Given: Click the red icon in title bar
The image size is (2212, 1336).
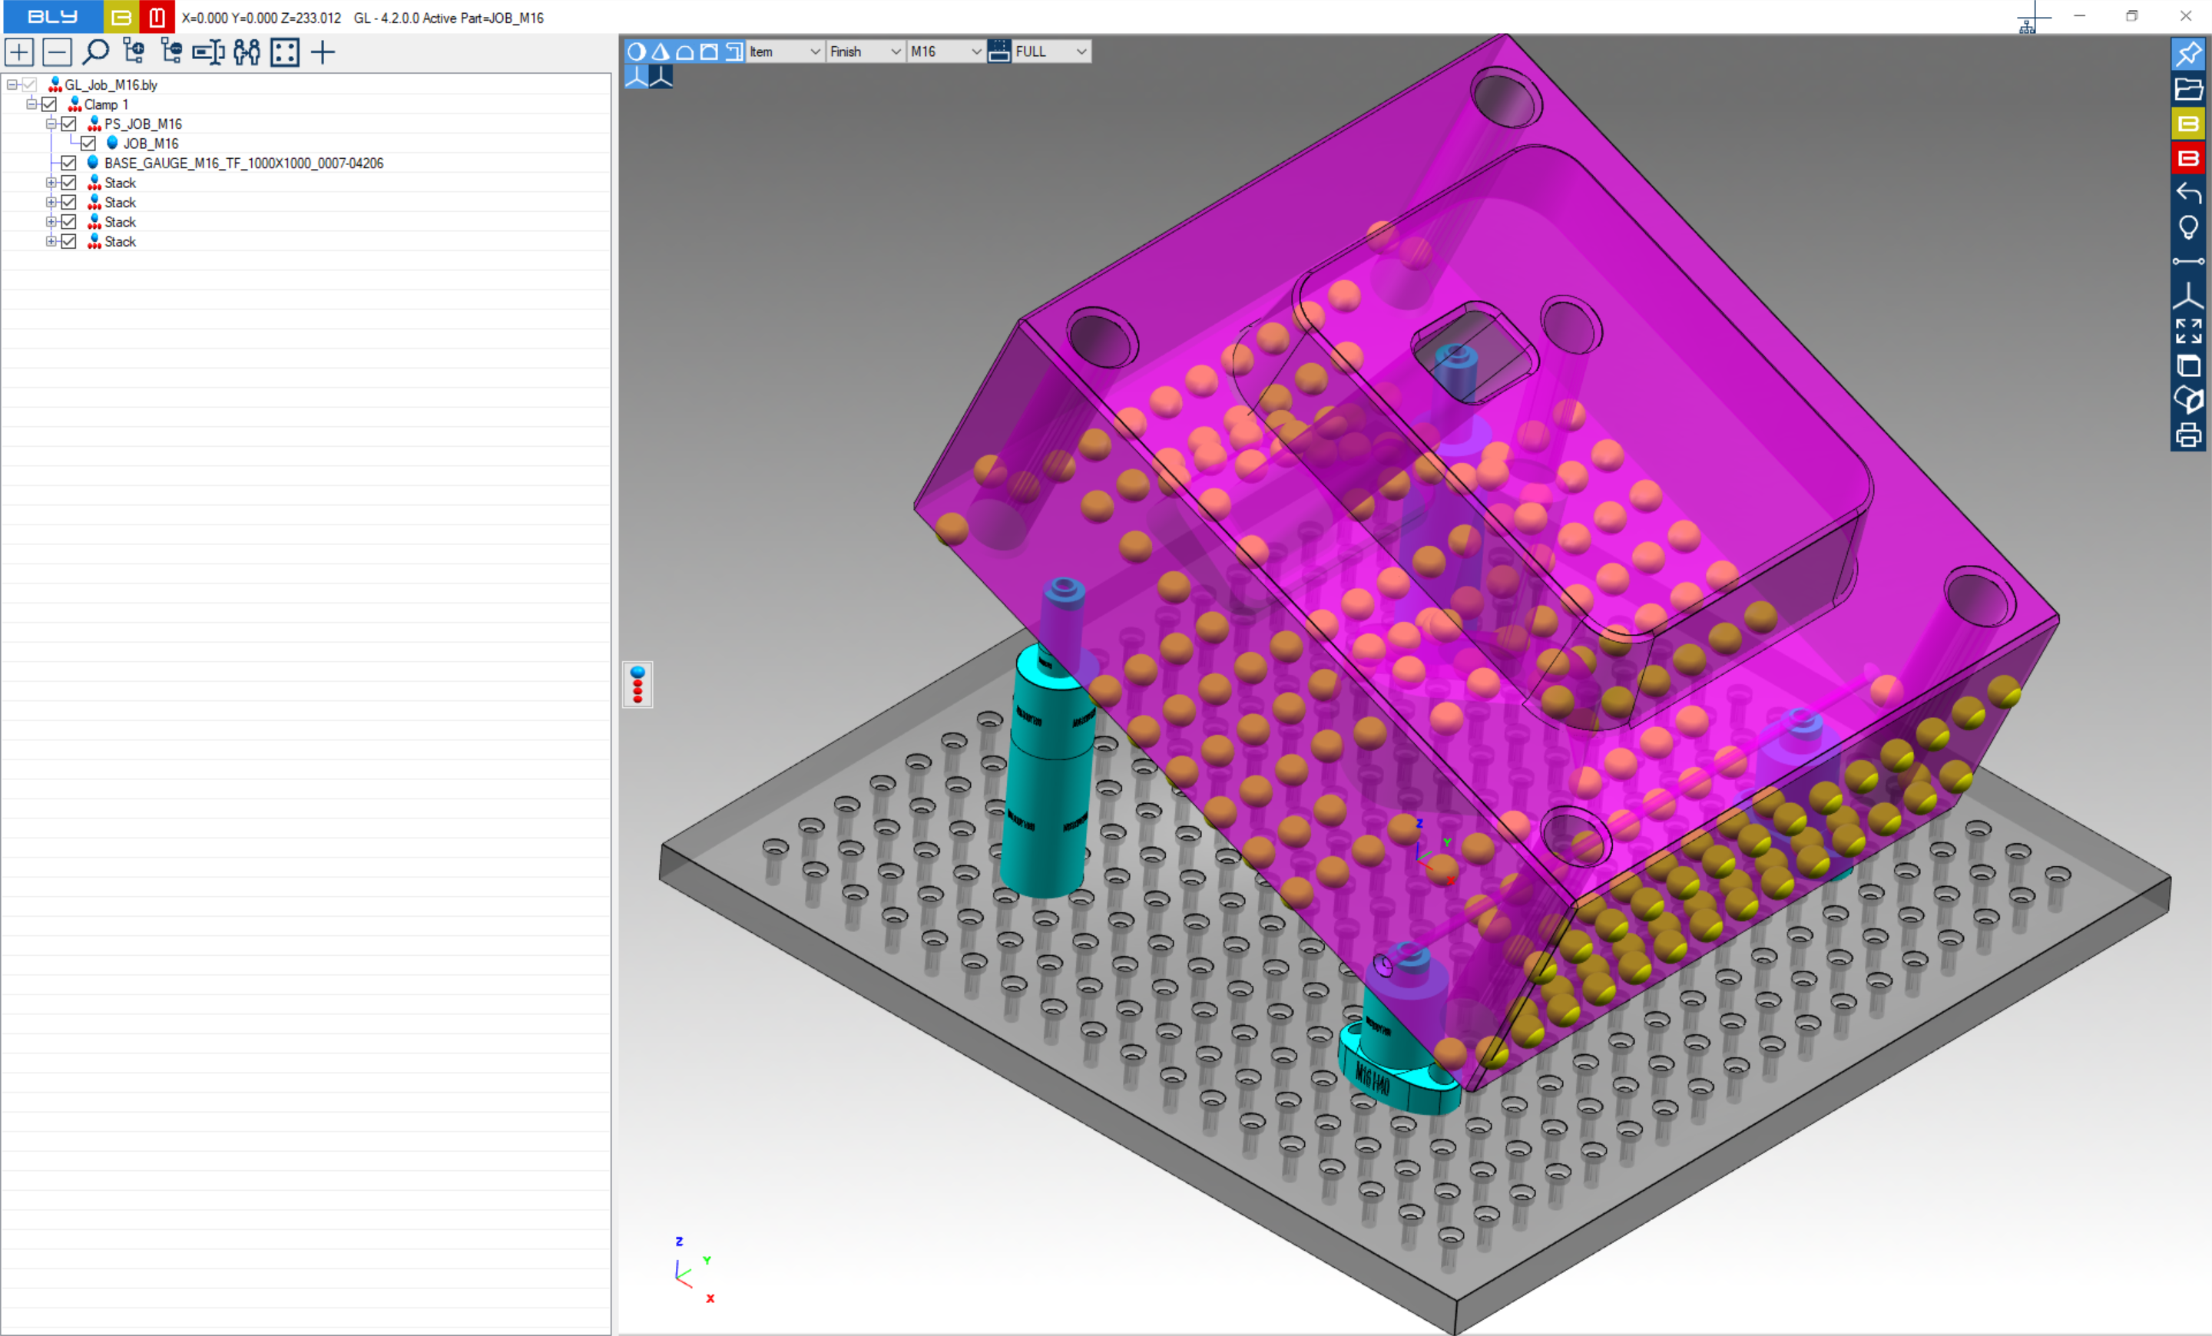Looking at the screenshot, I should tap(157, 17).
